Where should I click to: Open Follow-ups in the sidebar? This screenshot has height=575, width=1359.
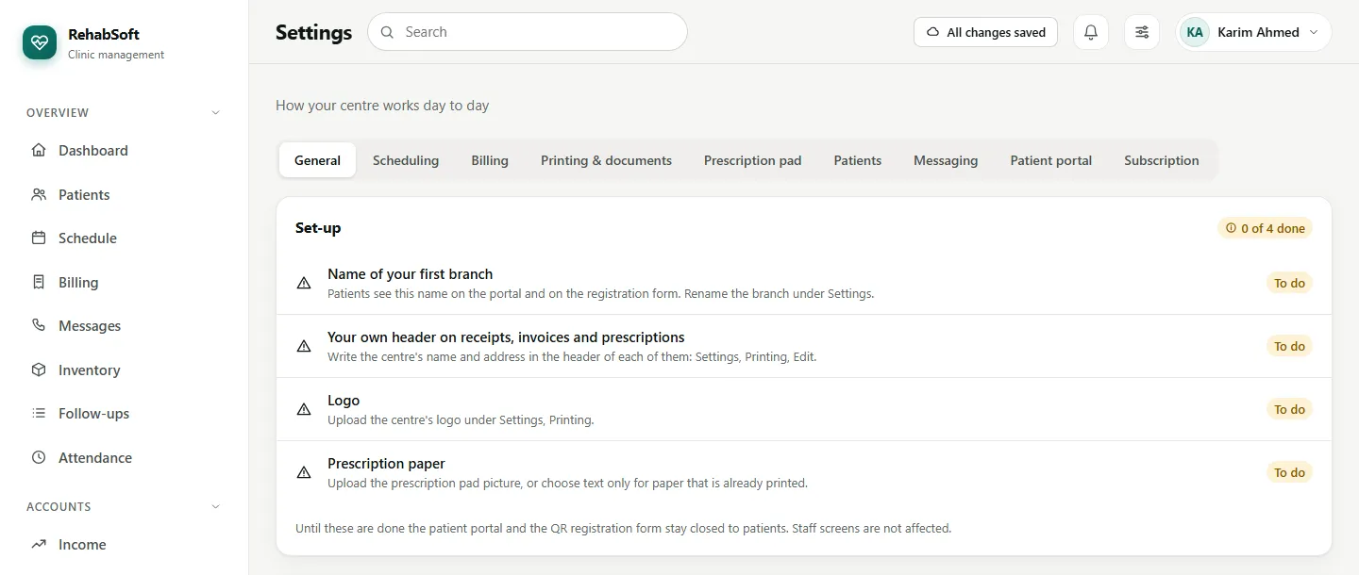click(x=125, y=413)
